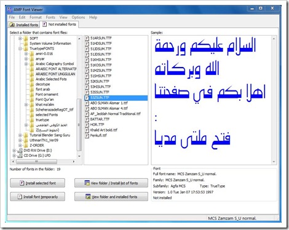This screenshot has height=230, width=289.
Task: Click folder tree scroll right arrow
Action: pos(74,162)
